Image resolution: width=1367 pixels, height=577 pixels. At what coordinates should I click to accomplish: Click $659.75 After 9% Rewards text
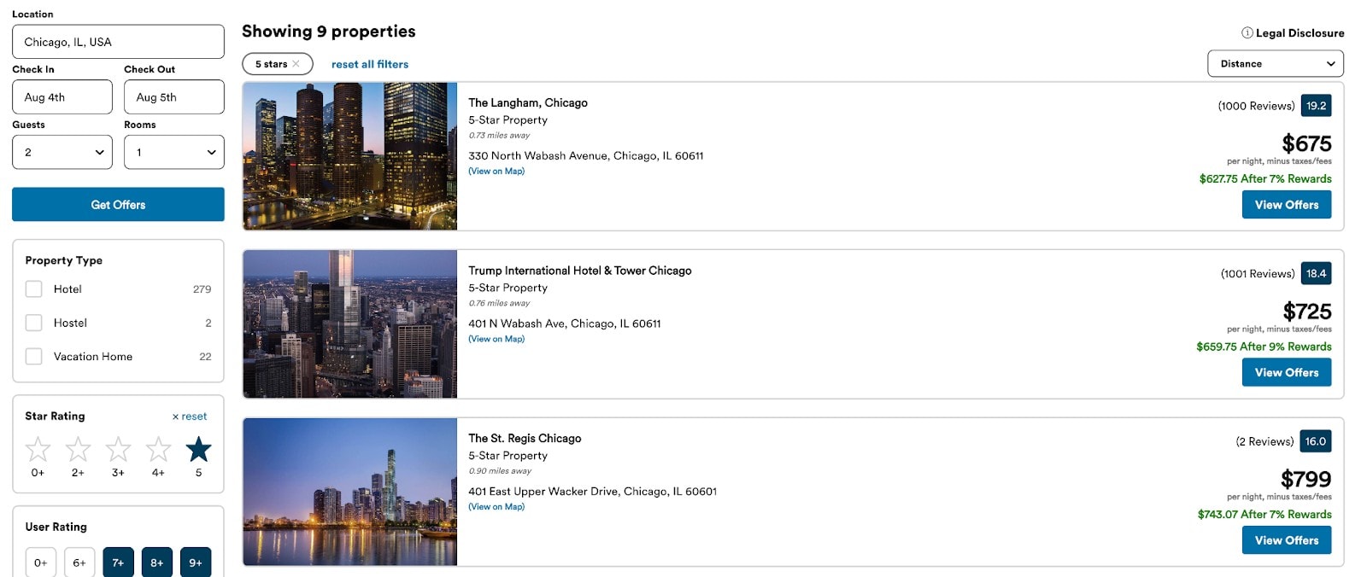pyautogui.click(x=1264, y=347)
